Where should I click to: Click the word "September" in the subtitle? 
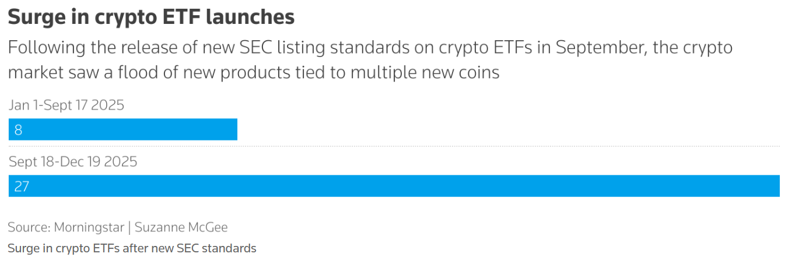(x=598, y=47)
